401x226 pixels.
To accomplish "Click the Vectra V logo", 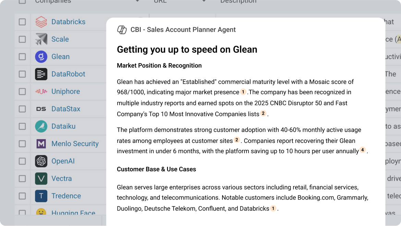I will [x=41, y=178].
